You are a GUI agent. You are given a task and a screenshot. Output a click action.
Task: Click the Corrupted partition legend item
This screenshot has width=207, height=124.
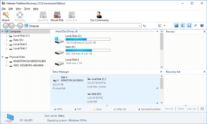point(149,109)
